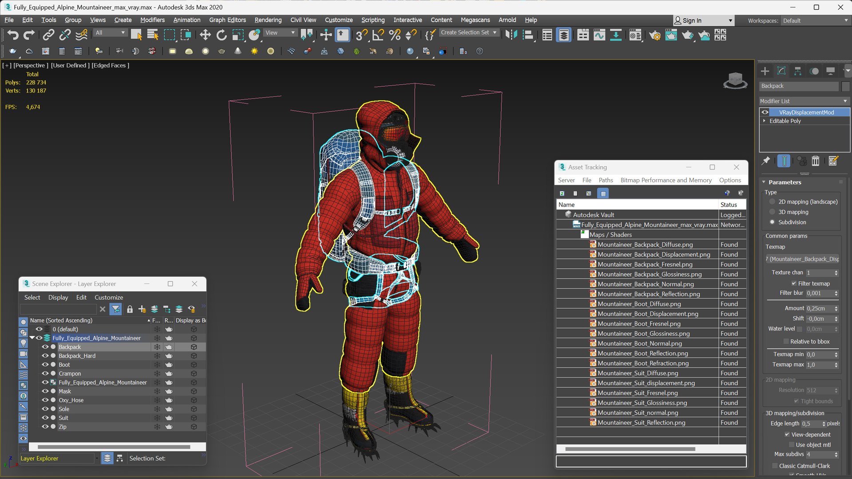Open the Material Editor icon

coord(635,35)
